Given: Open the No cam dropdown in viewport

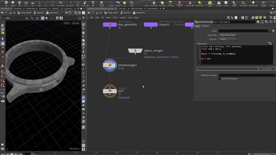Looking at the screenshot, I should pos(76,23).
